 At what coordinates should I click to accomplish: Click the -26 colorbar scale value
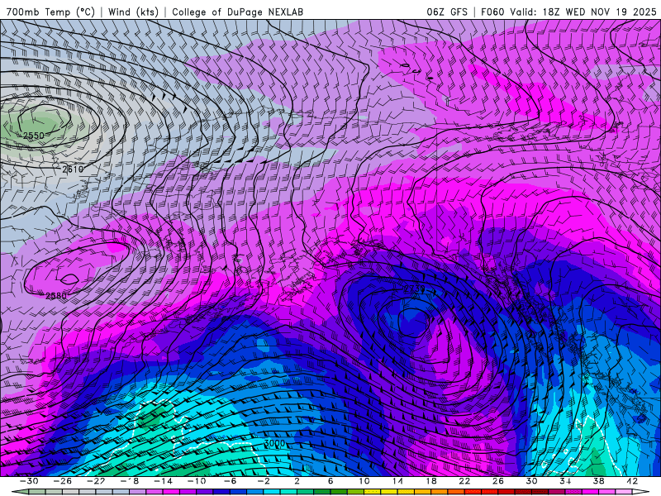pyautogui.click(x=63, y=481)
